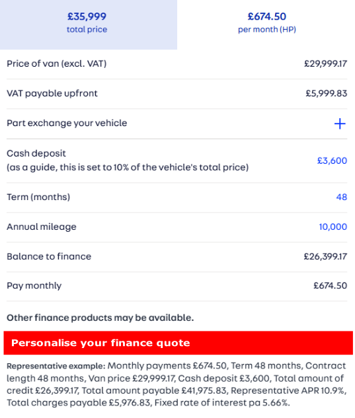Click the 'total price' caption under £35,999
This screenshot has height=418, width=355.
[x=87, y=29]
